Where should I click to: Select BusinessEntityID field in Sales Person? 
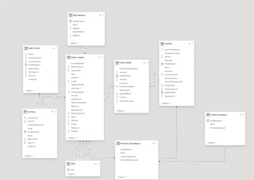(x=35, y=58)
